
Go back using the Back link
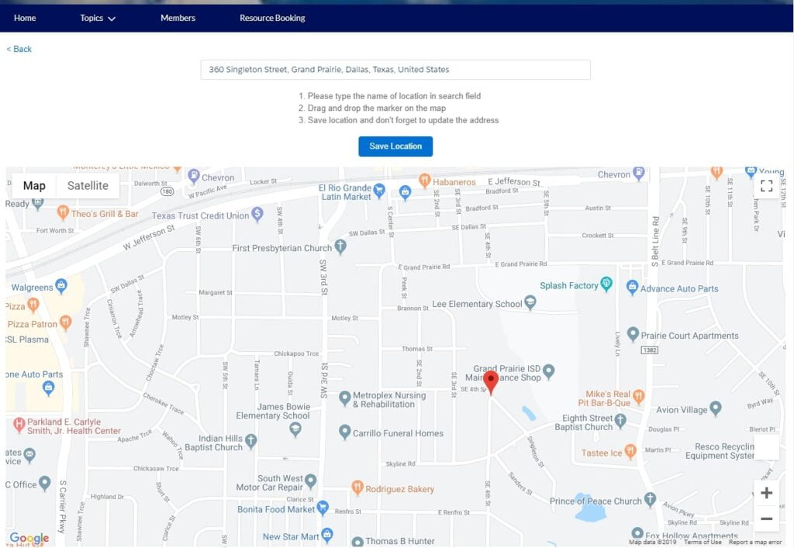pyautogui.click(x=19, y=49)
